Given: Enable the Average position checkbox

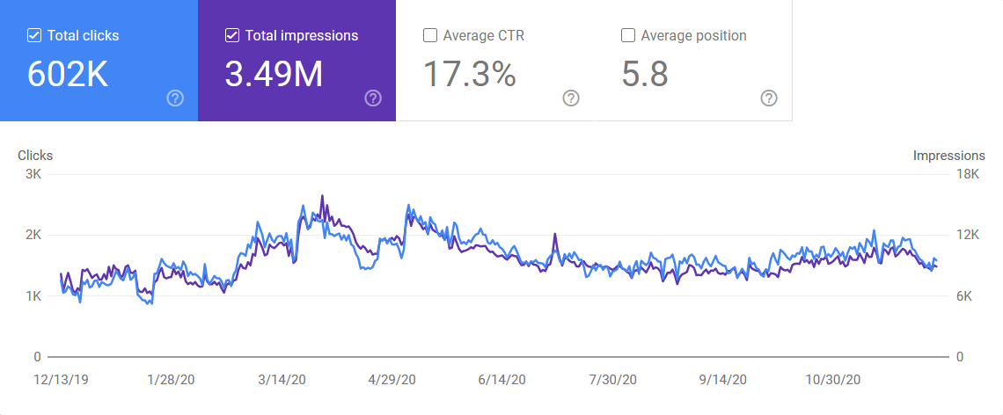Looking at the screenshot, I should (x=628, y=36).
